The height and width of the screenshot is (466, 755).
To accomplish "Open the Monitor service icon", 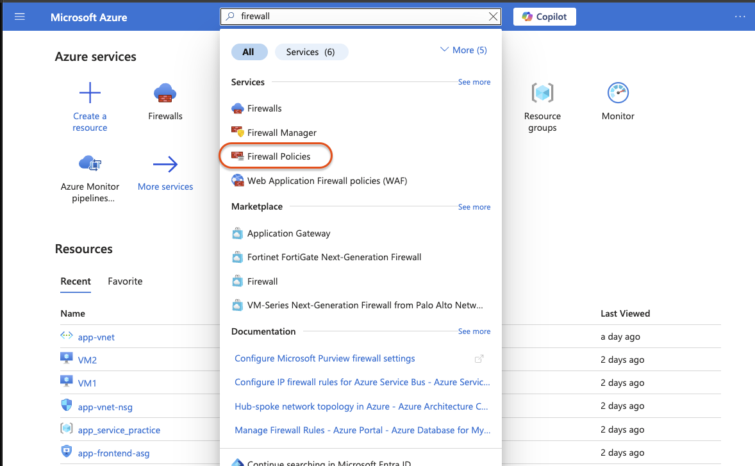I will pyautogui.click(x=618, y=92).
